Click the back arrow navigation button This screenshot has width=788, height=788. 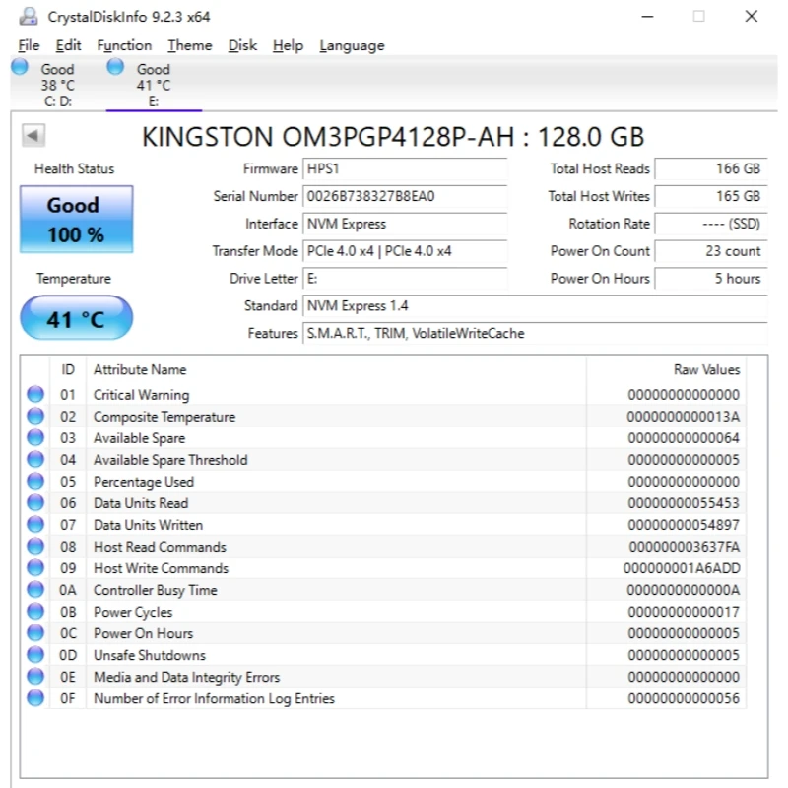(33, 135)
